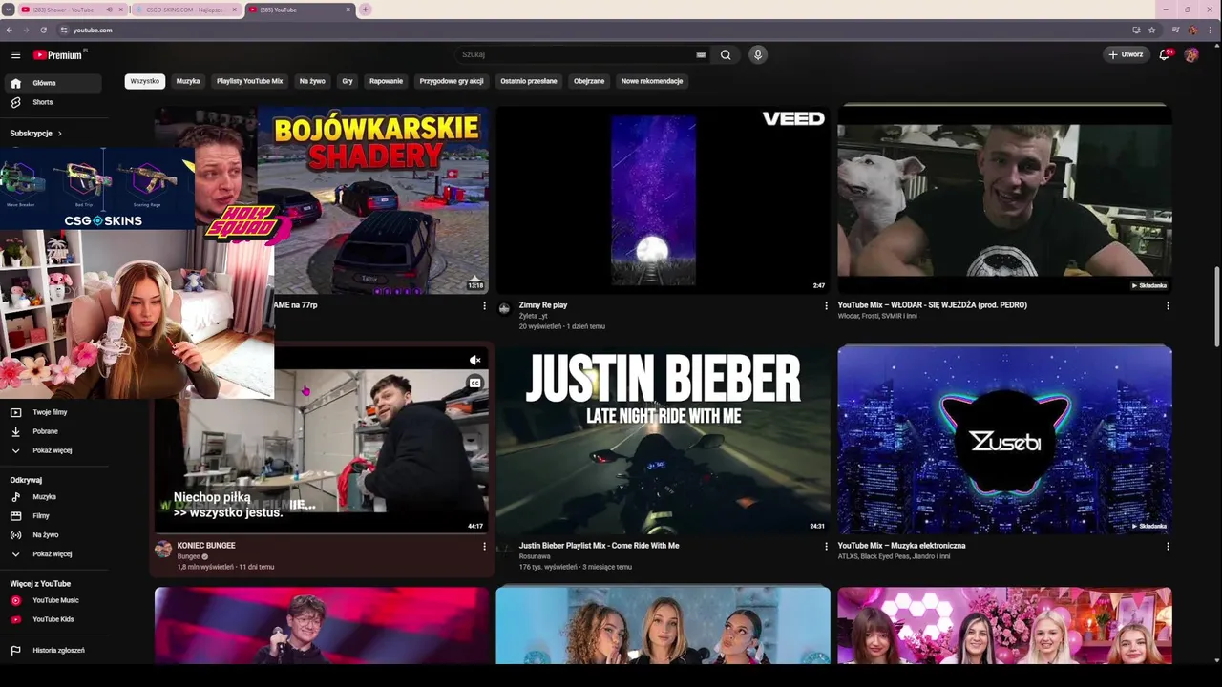Click Zimny Re play title
Image resolution: width=1222 pixels, height=687 pixels.
pyautogui.click(x=543, y=305)
